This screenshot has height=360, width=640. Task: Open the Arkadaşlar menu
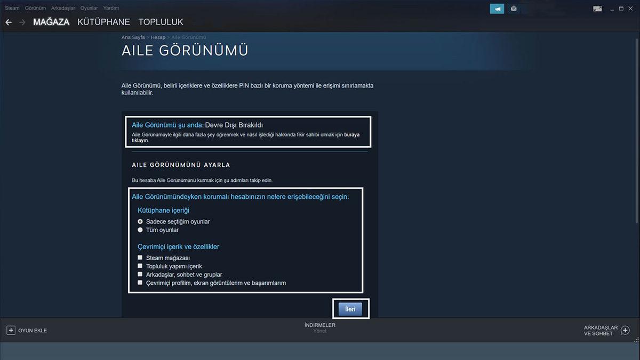click(x=63, y=7)
